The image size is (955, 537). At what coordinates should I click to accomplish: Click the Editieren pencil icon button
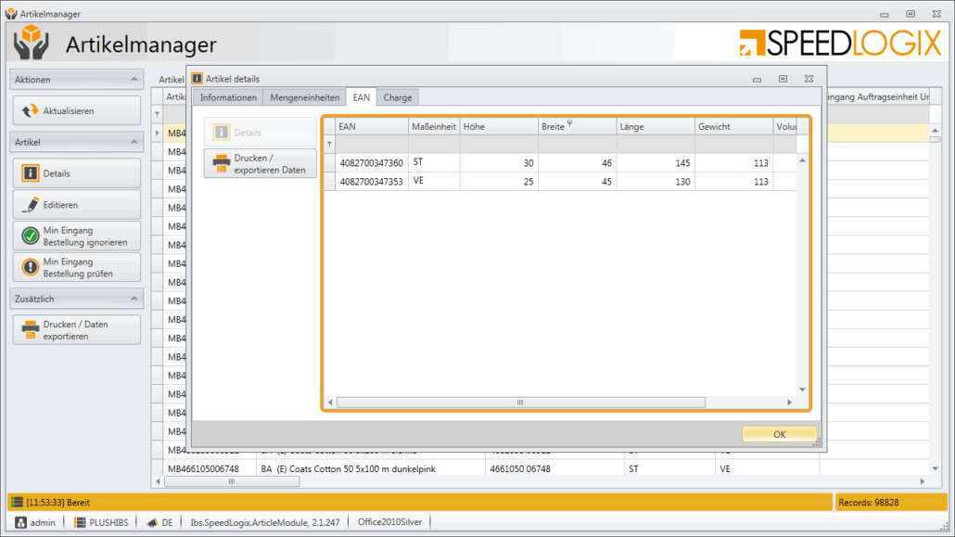(76, 205)
